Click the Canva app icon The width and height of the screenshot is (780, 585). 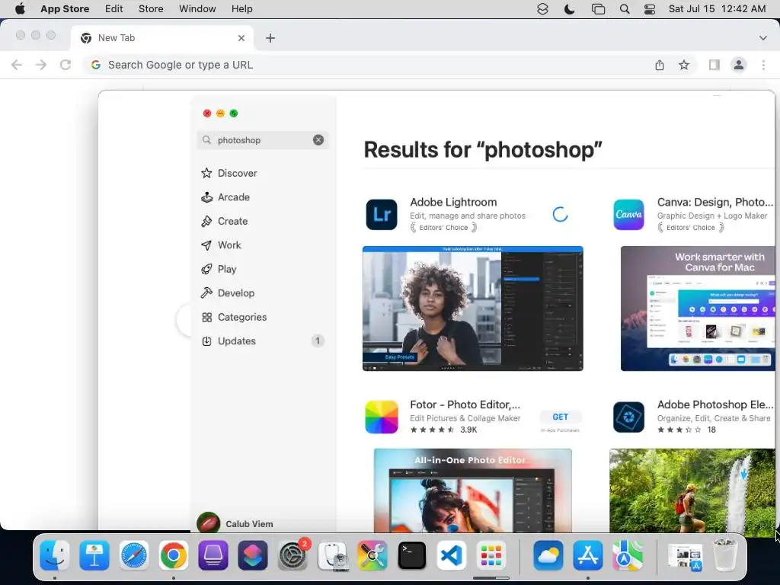click(x=628, y=214)
